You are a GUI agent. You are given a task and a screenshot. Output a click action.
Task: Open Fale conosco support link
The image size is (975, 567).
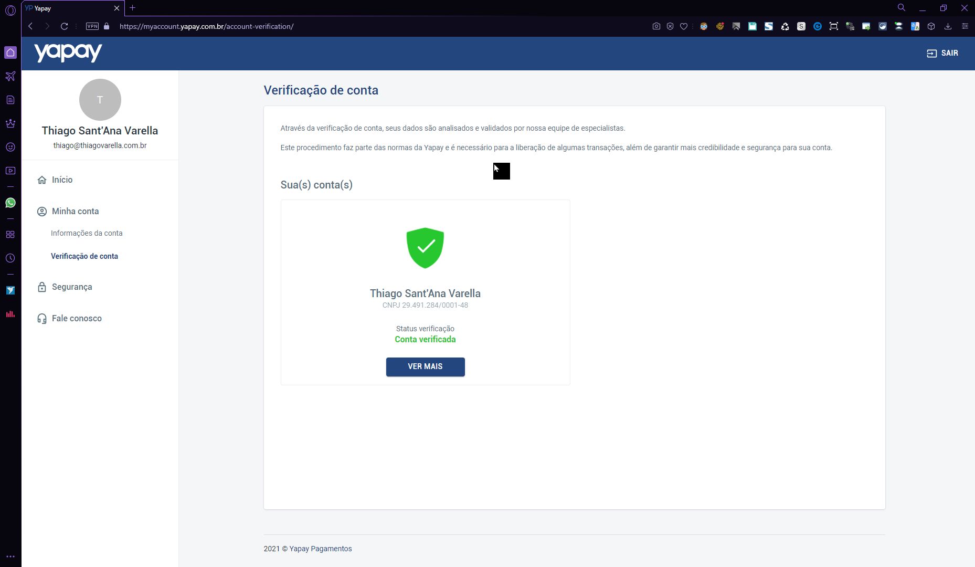[x=77, y=319]
